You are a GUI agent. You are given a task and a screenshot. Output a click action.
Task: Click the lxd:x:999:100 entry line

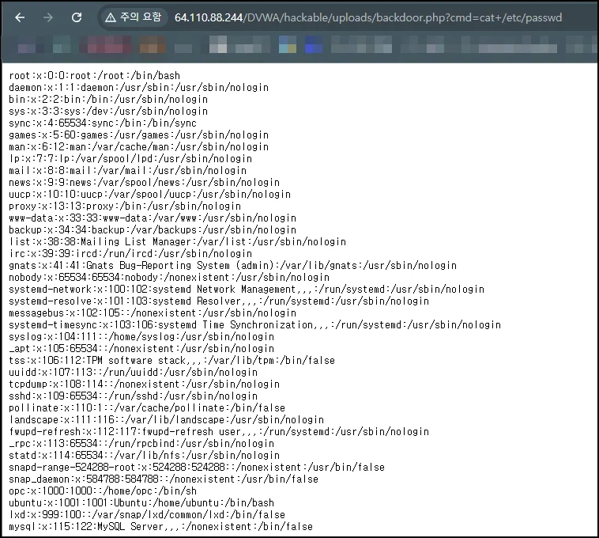(147, 514)
